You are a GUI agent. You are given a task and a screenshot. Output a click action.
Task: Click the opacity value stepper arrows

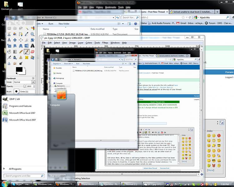(x=34, y=86)
